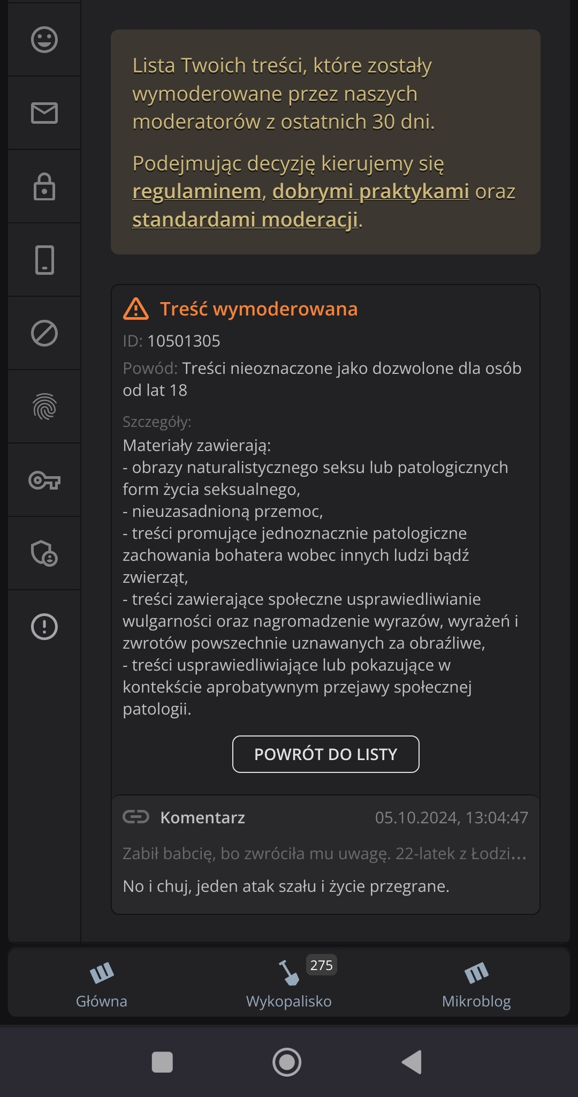Click the link chain icon beside Komentarz
The height and width of the screenshot is (1097, 578).
(x=136, y=816)
